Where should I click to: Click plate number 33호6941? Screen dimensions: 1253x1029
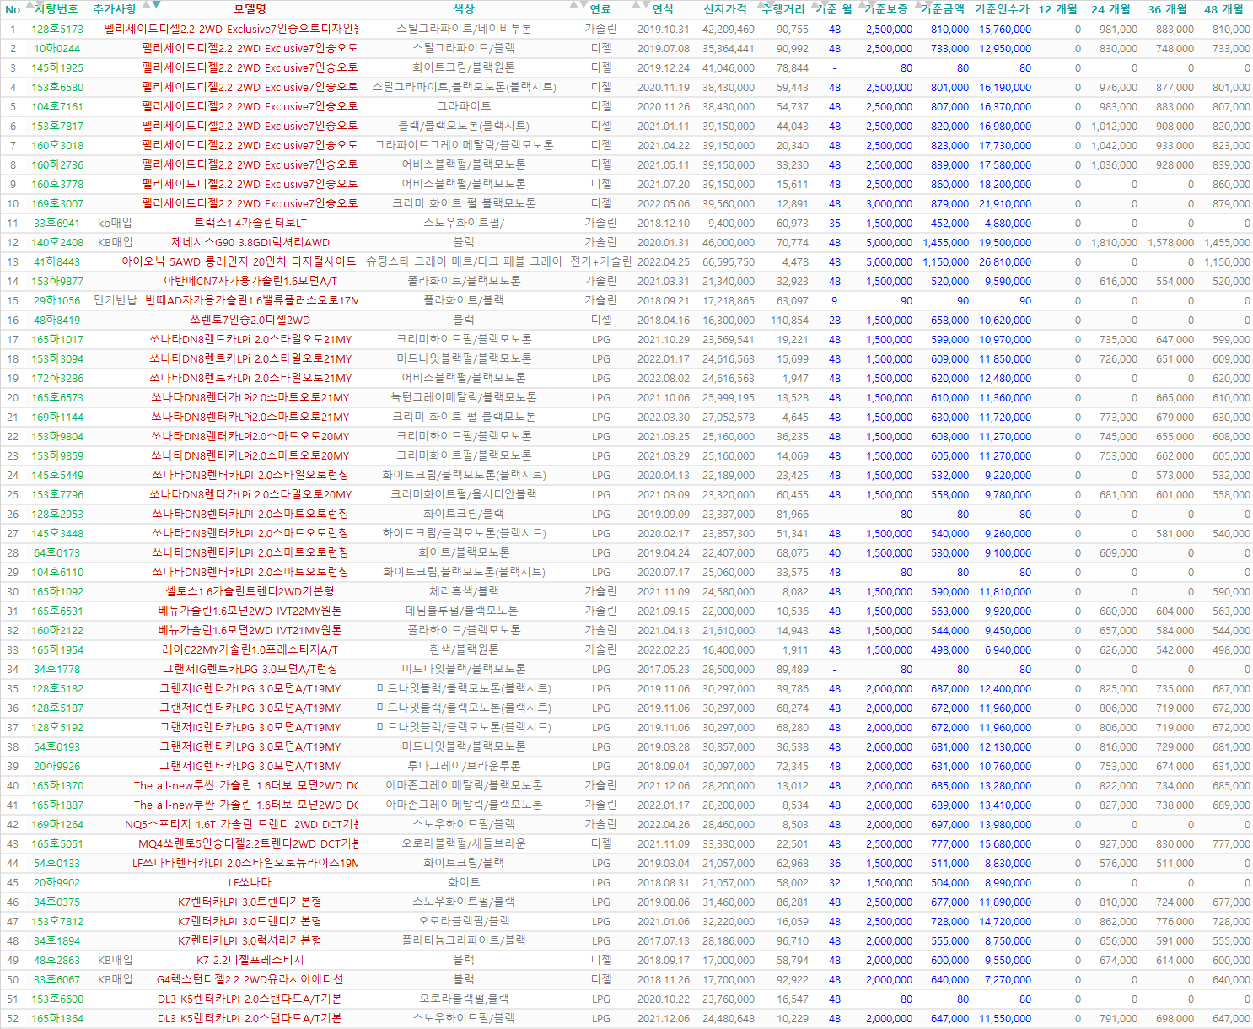tap(57, 223)
